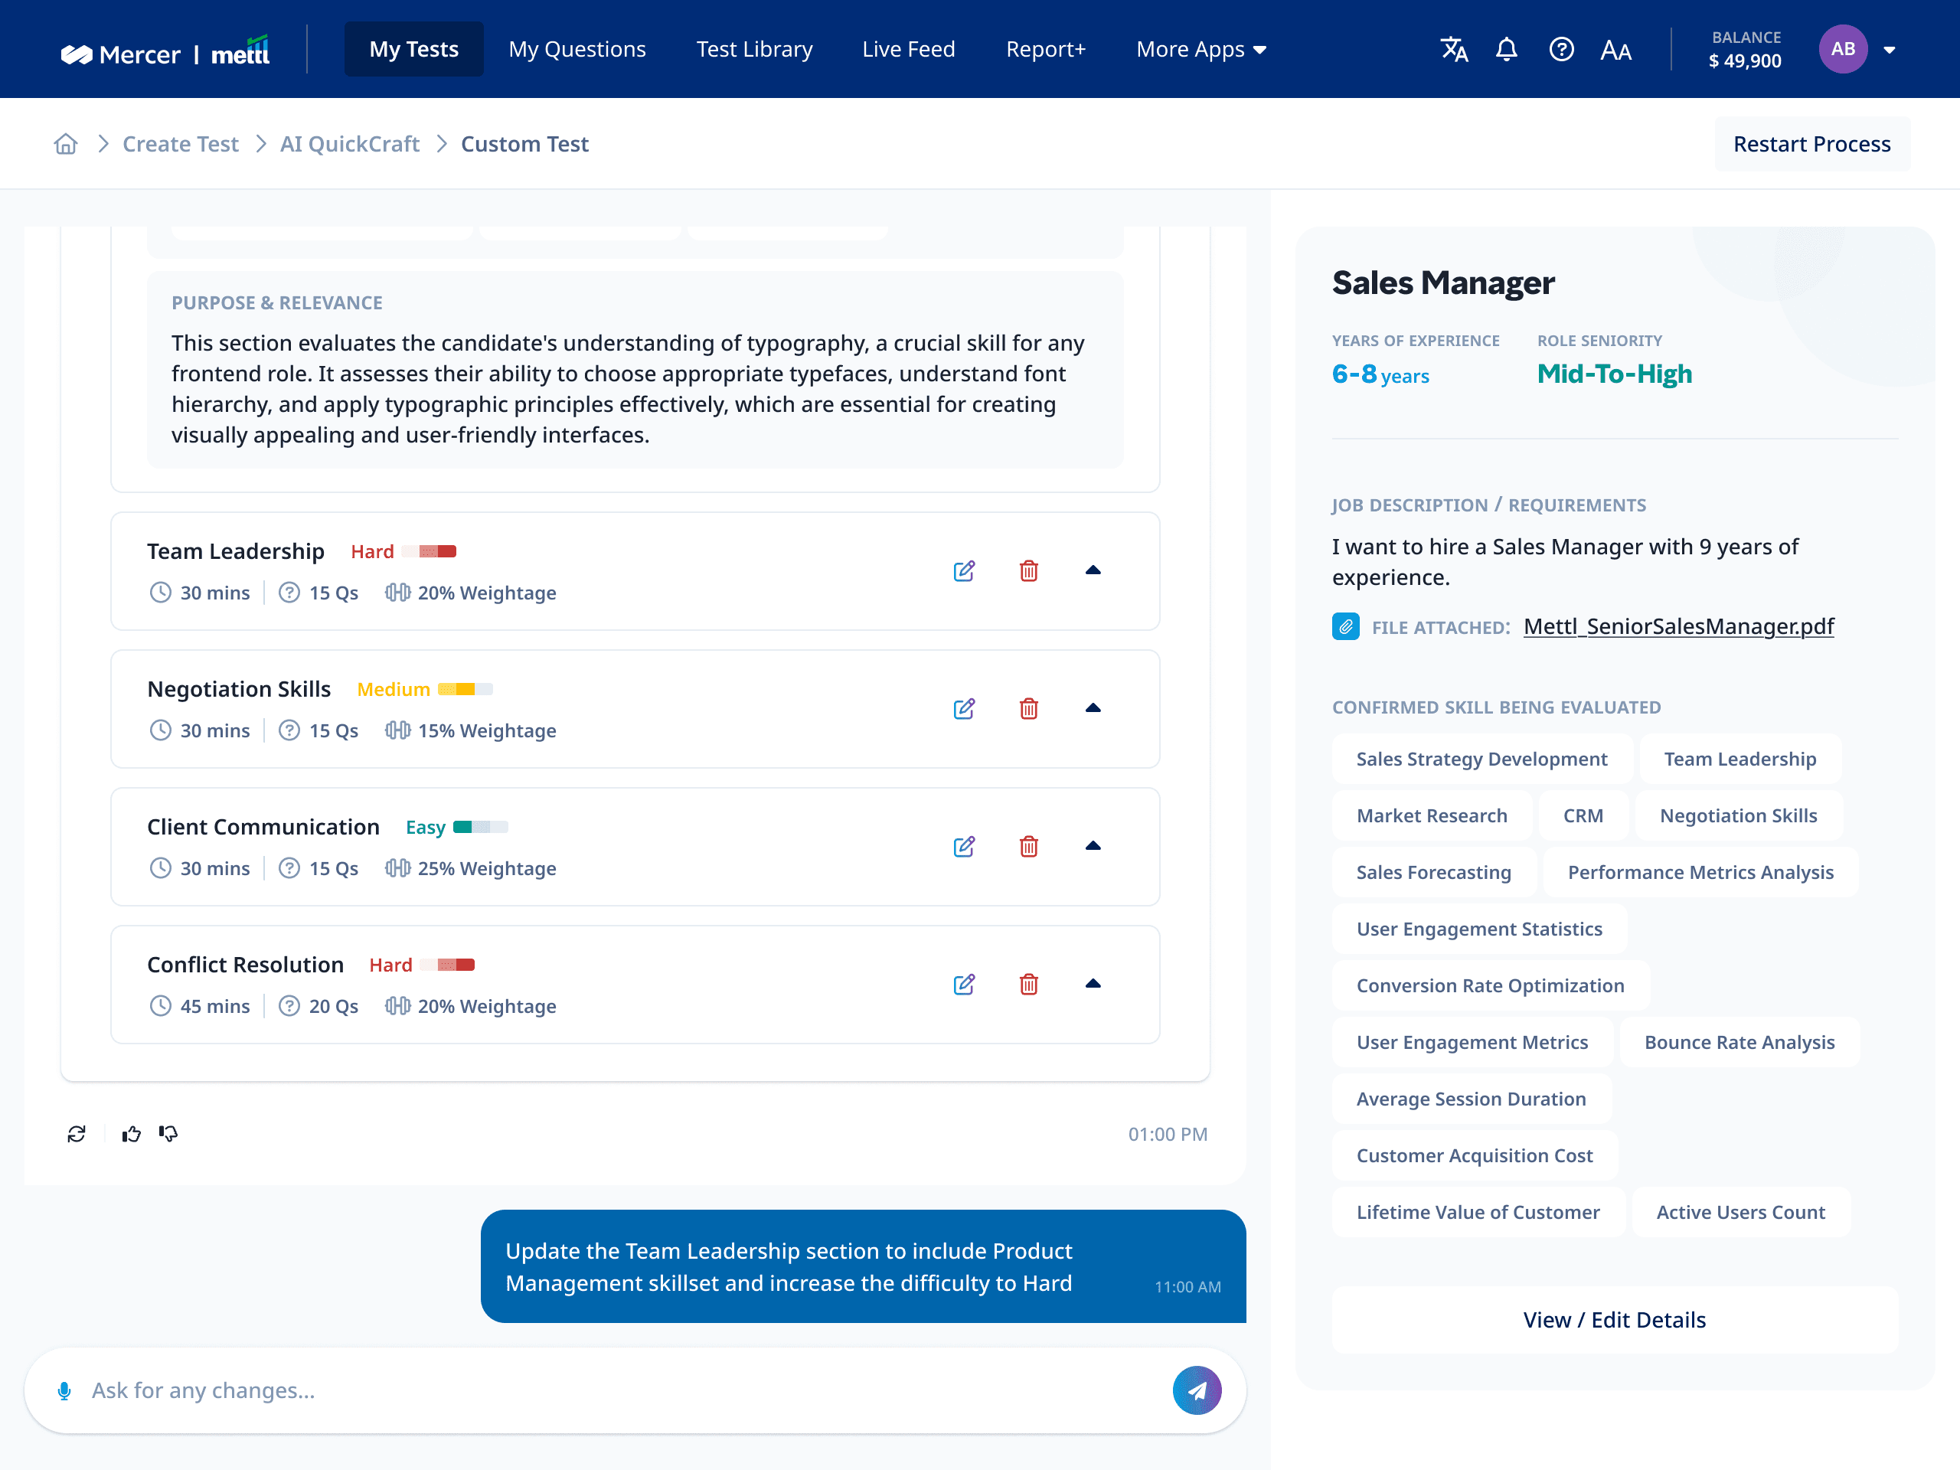
Task: Open the notifications bell
Action: 1506,50
